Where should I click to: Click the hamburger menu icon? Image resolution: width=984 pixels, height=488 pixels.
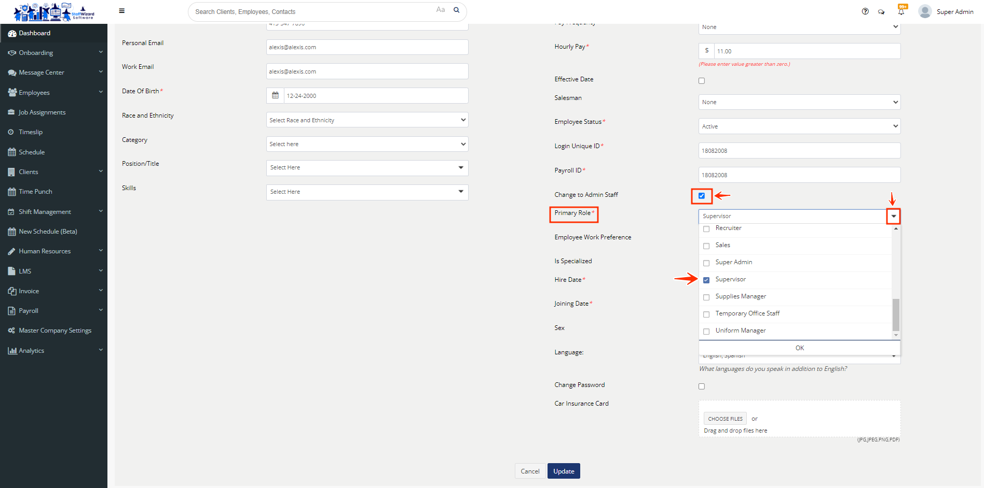coord(121,11)
